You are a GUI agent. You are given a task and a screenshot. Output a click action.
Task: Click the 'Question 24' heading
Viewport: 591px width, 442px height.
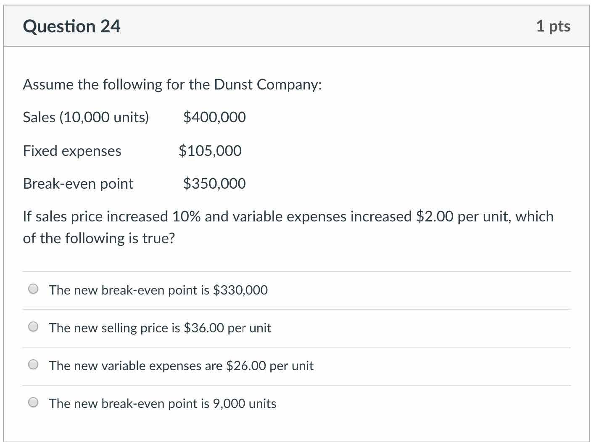coord(71,26)
